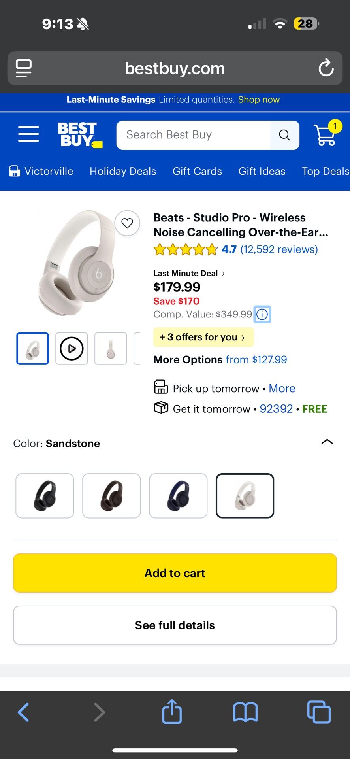Image resolution: width=350 pixels, height=759 pixels.
Task: Select the black color option
Action: [x=45, y=496]
